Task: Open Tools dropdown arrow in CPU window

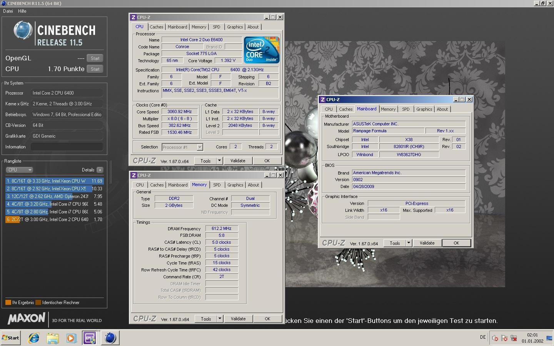Action: pyautogui.click(x=219, y=161)
